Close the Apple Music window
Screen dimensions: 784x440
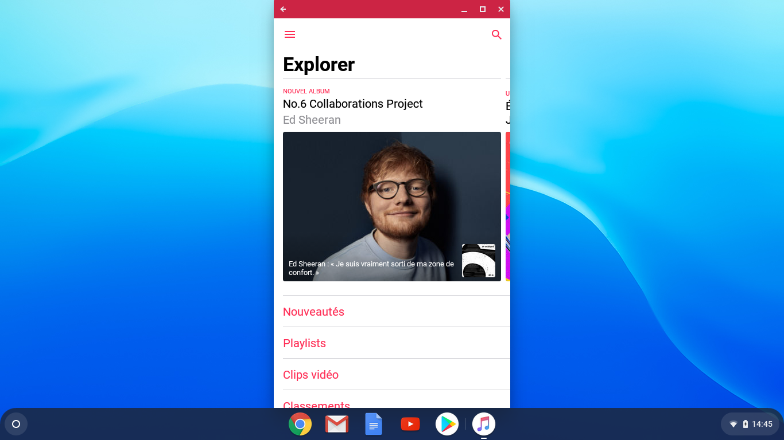pyautogui.click(x=501, y=9)
